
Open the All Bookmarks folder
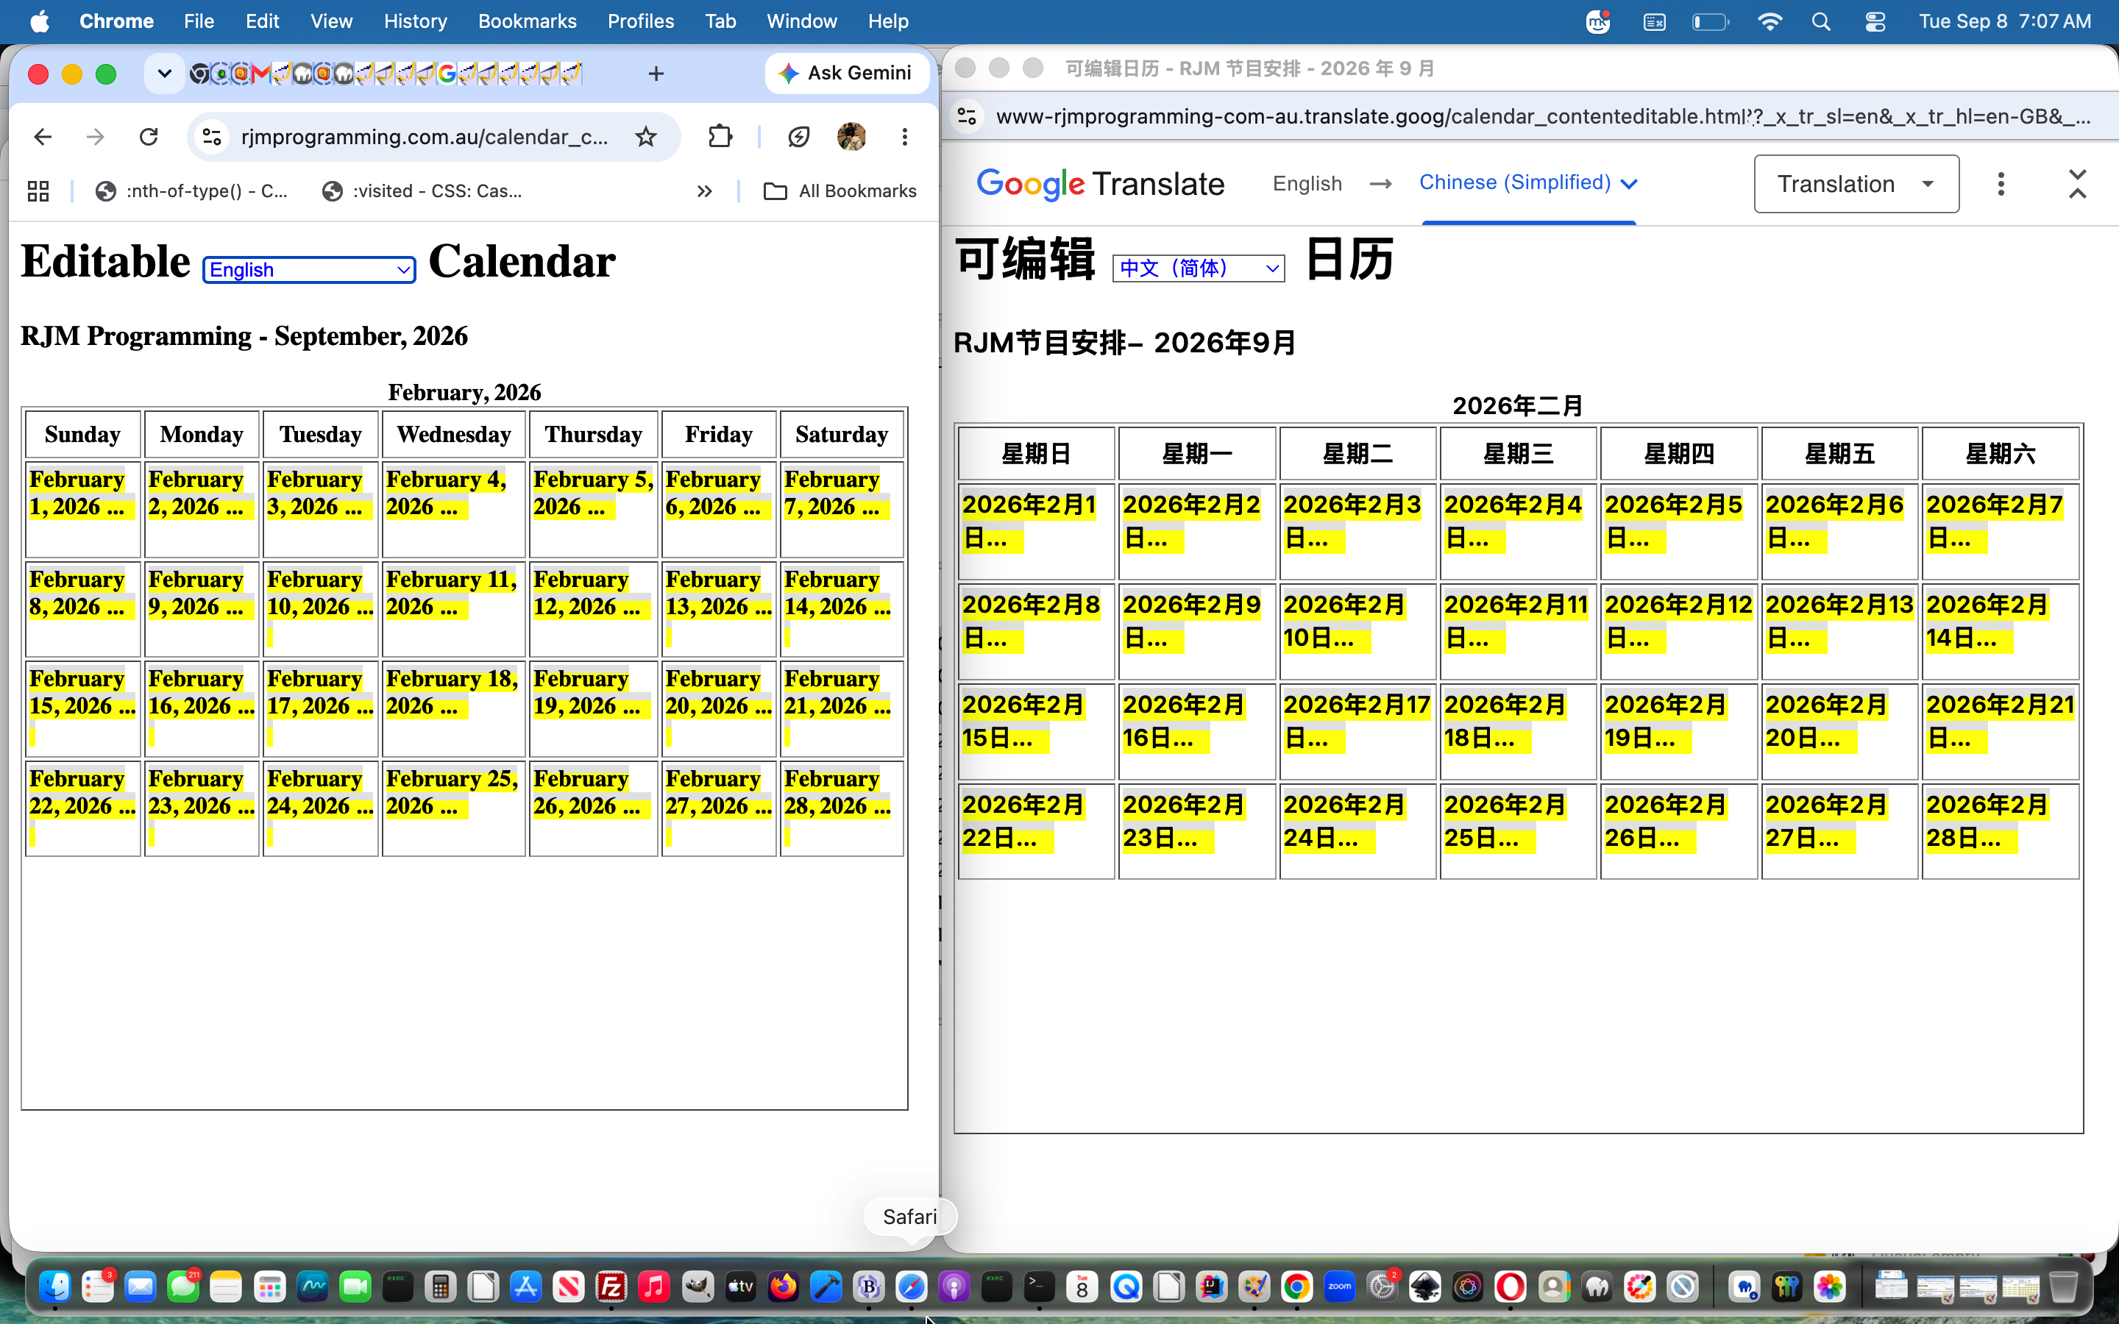[x=840, y=191]
